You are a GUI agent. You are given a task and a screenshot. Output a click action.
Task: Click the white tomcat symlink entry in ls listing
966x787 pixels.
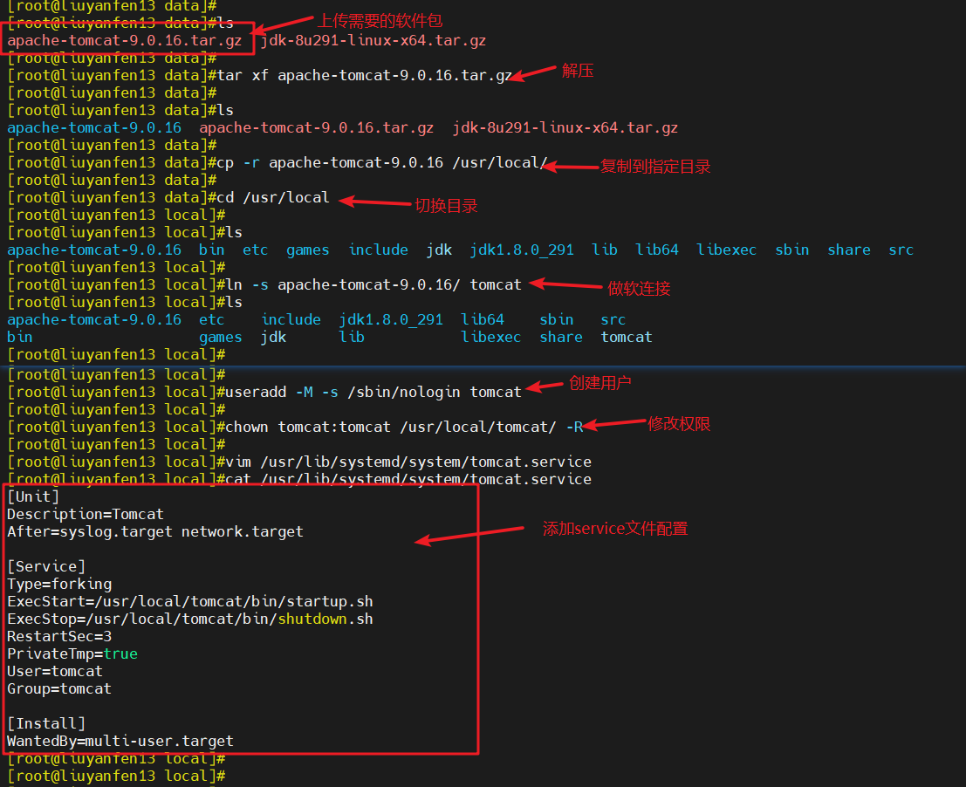pos(627,338)
